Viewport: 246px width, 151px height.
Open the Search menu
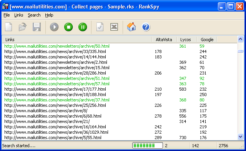pos(34,15)
